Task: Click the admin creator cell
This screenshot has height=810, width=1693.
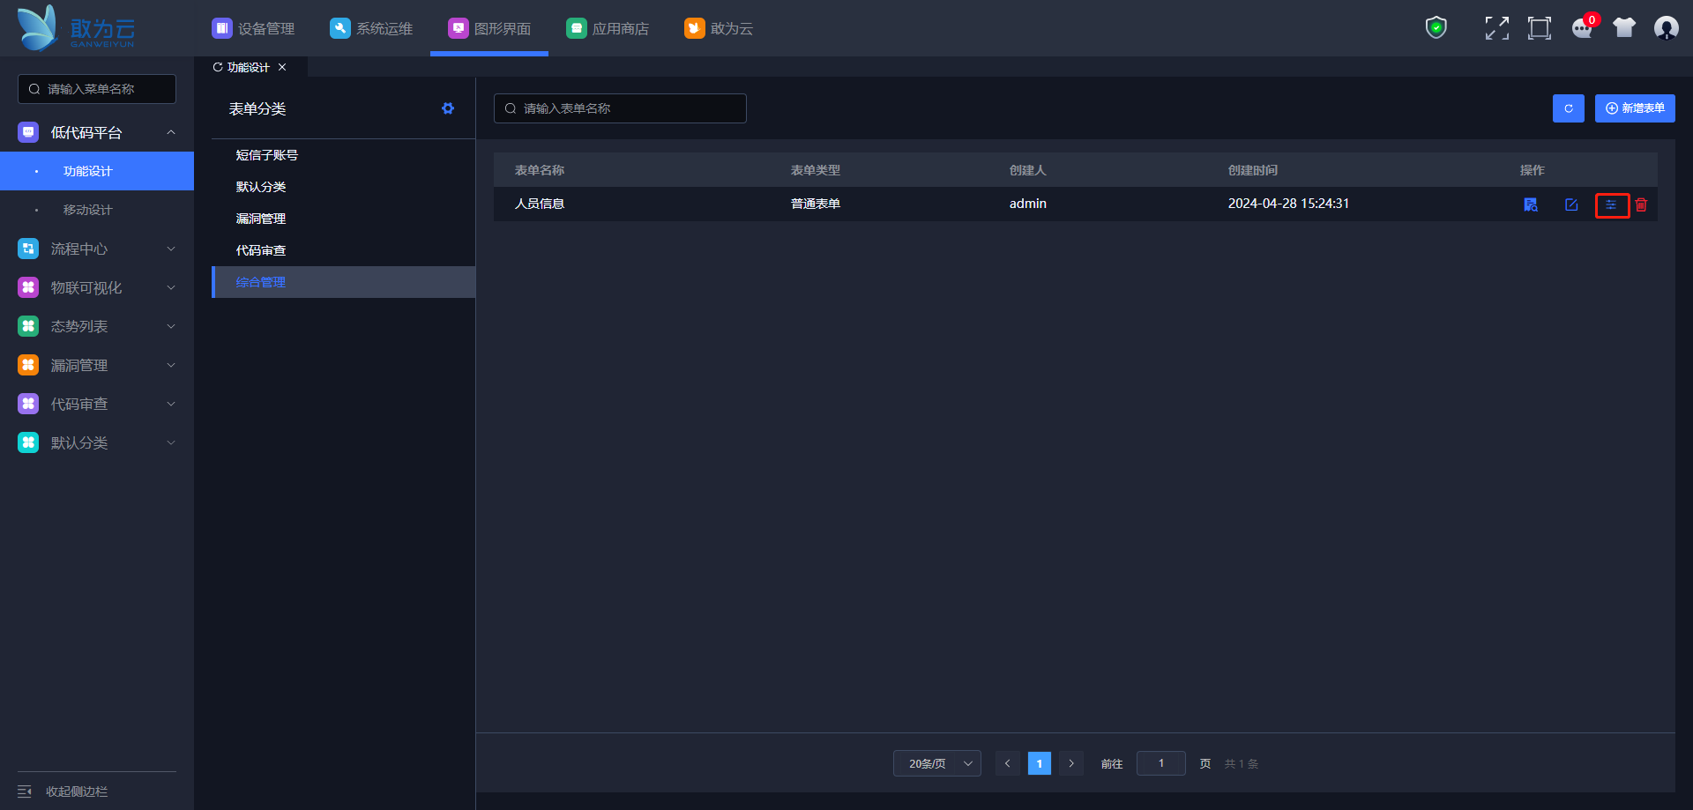Action: pos(1028,204)
